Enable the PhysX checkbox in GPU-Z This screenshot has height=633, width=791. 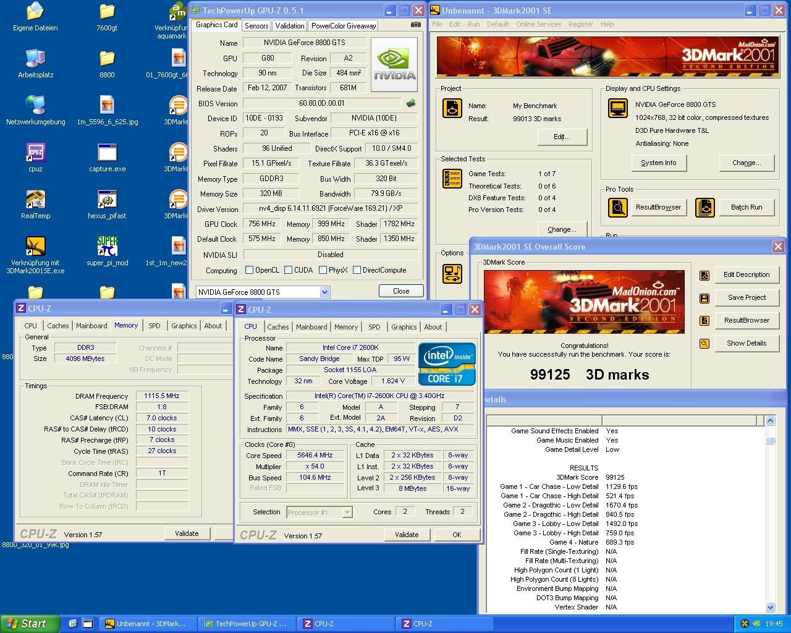(x=323, y=270)
